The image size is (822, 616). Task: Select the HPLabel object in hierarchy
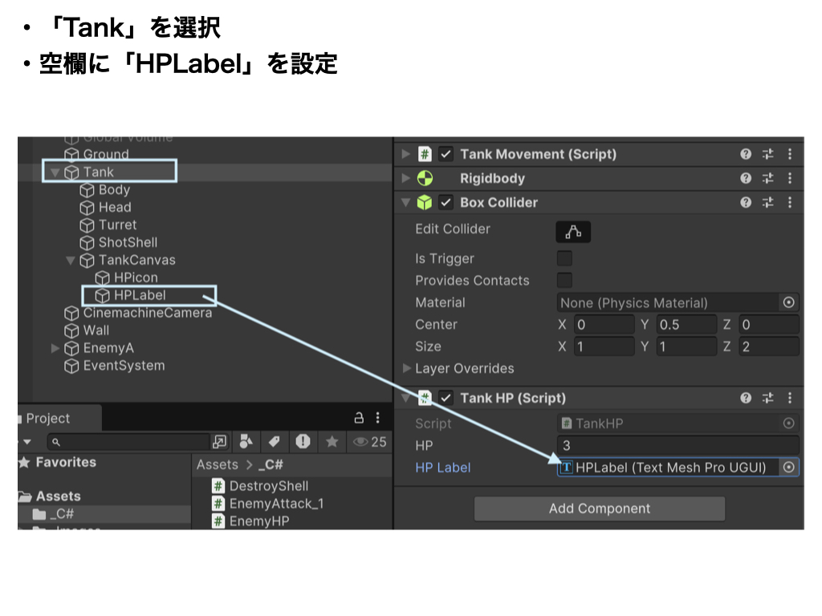pos(140,295)
